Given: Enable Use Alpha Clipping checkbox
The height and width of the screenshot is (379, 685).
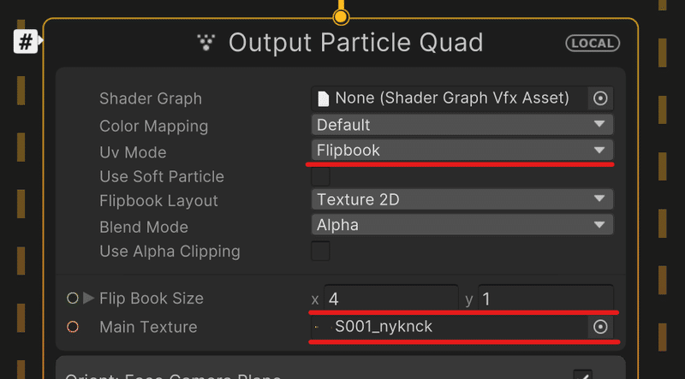Looking at the screenshot, I should tap(320, 252).
